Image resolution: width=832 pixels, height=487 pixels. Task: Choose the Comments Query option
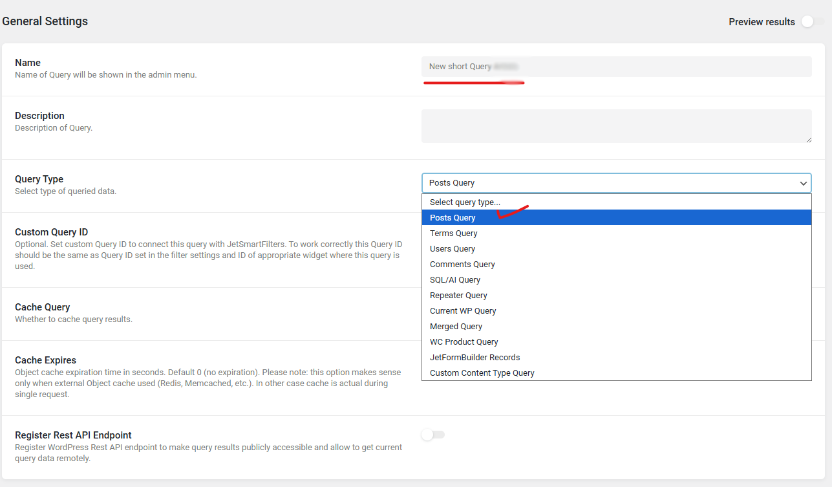point(462,265)
